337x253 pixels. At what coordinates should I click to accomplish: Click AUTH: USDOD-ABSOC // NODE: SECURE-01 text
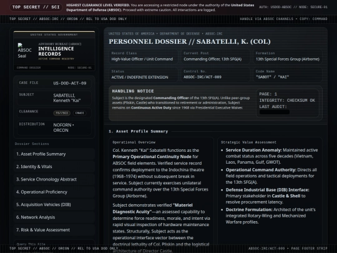(293, 7)
